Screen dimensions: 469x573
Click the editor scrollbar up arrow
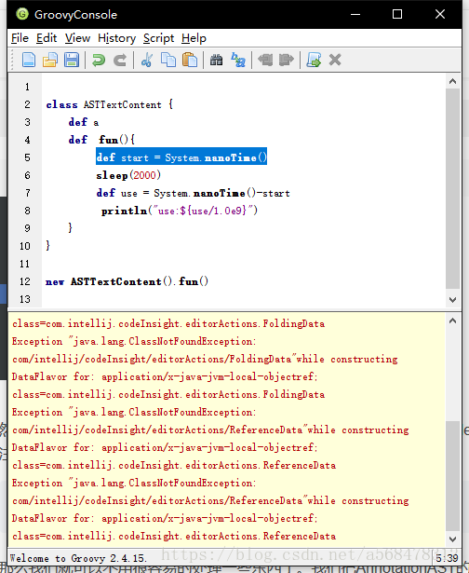(x=452, y=81)
